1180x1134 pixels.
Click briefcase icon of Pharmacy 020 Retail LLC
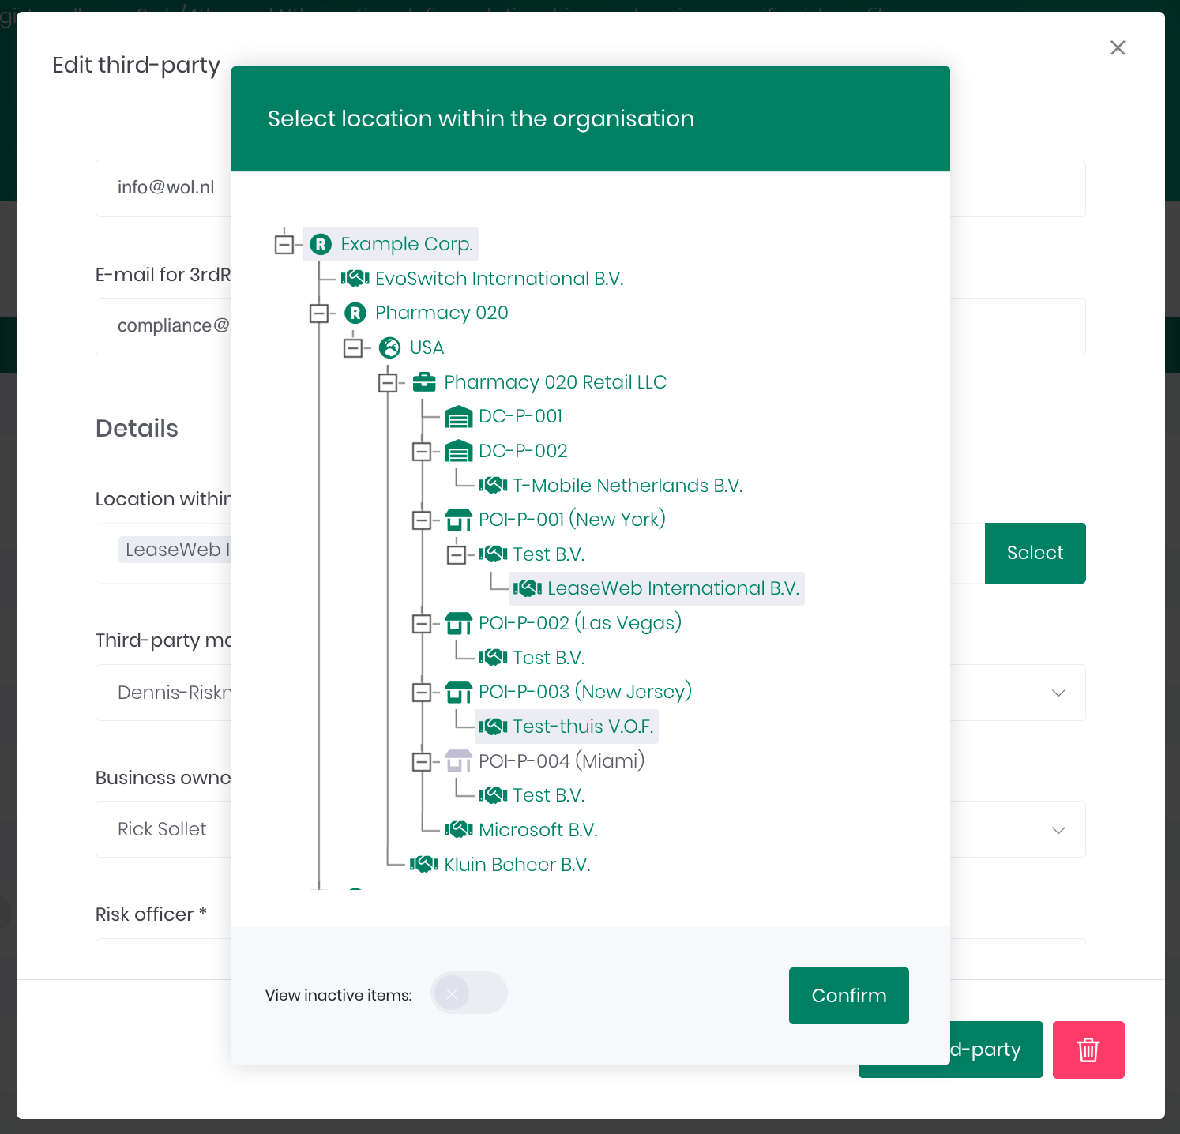[424, 382]
